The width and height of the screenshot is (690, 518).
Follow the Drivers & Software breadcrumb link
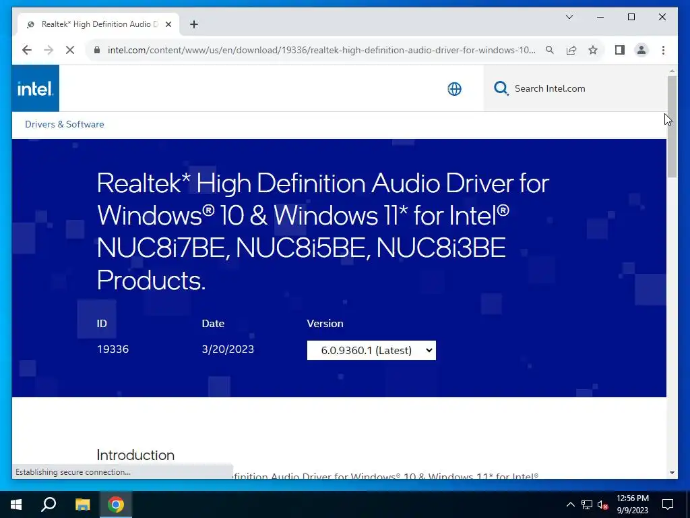pos(64,124)
